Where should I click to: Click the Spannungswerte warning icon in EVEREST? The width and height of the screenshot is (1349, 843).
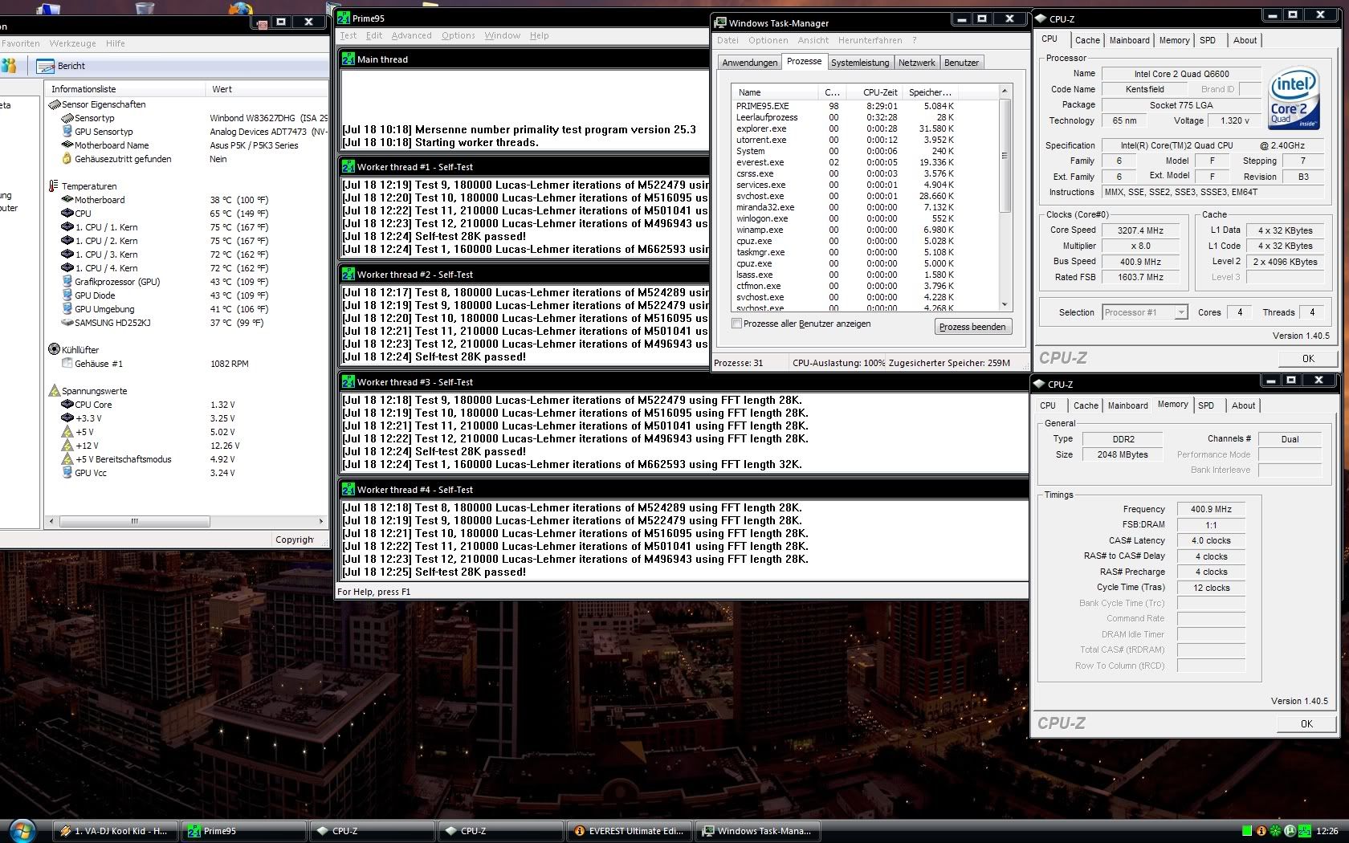[55, 390]
